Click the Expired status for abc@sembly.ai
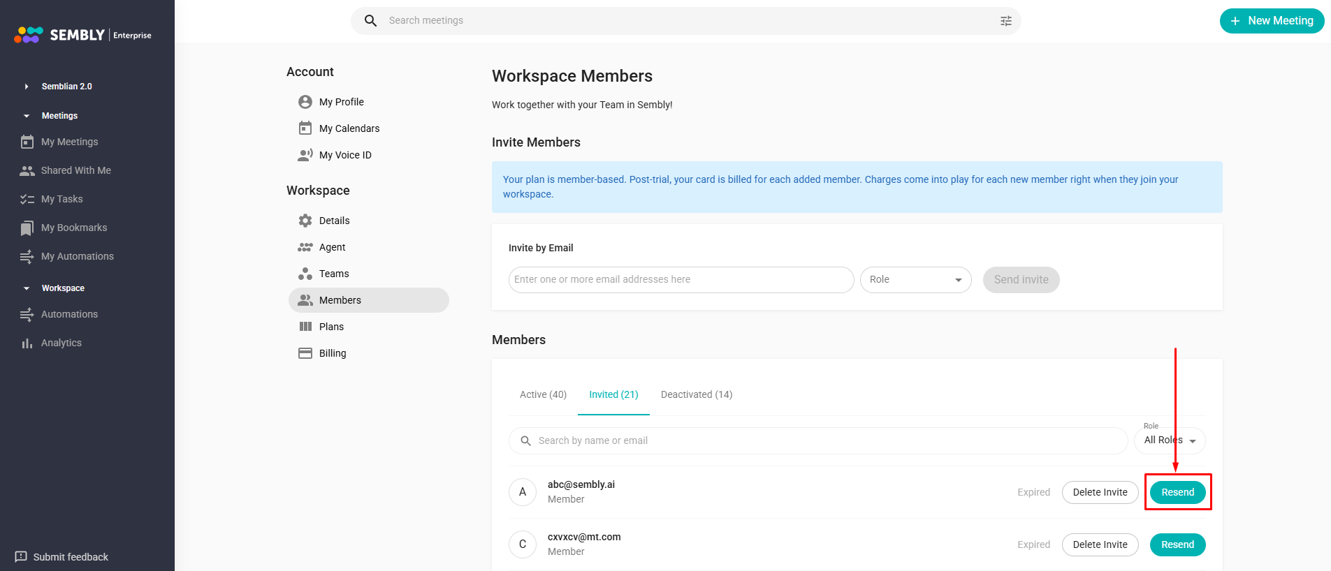This screenshot has height=571, width=1331. [1033, 492]
